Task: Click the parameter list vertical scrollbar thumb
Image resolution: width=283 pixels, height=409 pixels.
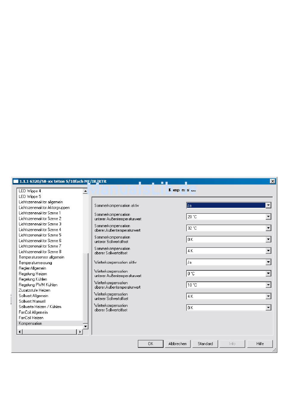Action: 85,288
